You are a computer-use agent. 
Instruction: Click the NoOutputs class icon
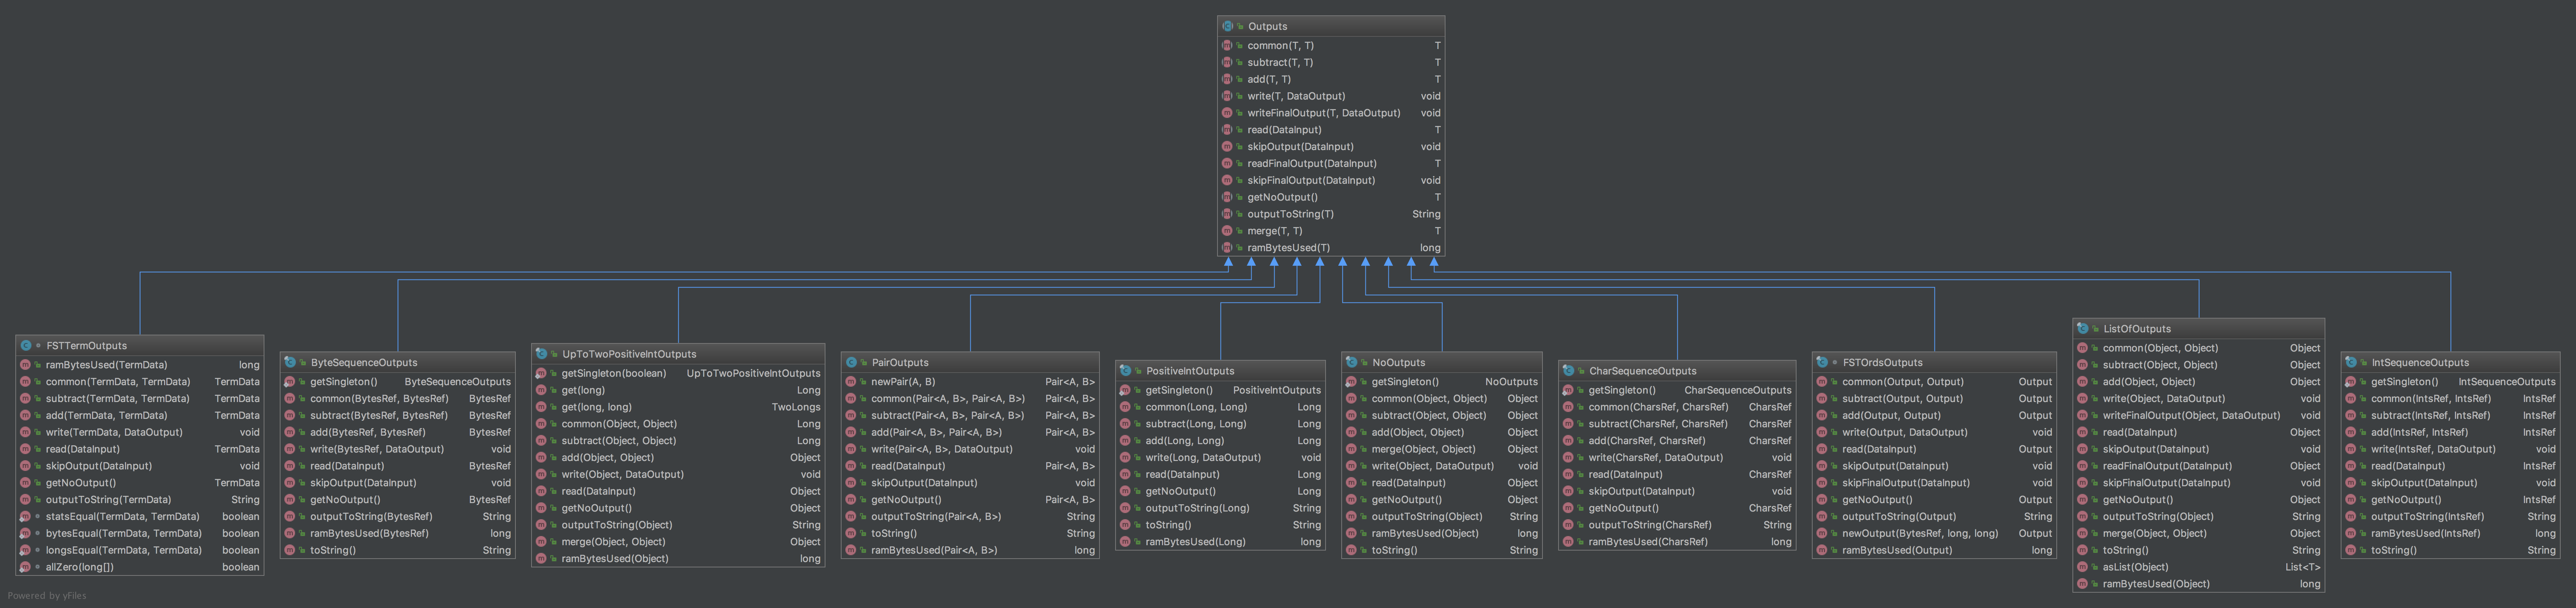pyautogui.click(x=1351, y=363)
